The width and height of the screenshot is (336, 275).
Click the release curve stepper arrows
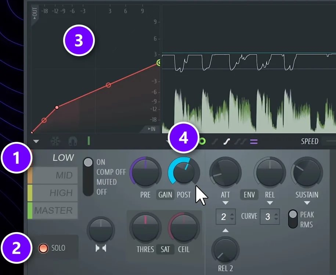(276, 217)
